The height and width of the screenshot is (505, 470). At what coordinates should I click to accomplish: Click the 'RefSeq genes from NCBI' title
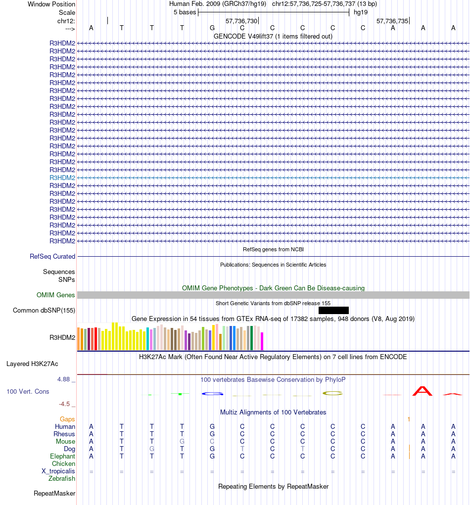(273, 249)
